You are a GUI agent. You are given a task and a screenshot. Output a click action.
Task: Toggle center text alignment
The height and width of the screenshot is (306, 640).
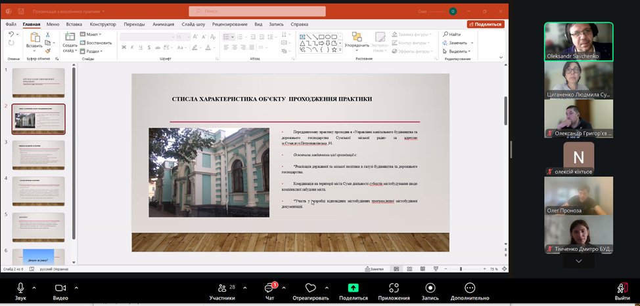click(x=235, y=48)
